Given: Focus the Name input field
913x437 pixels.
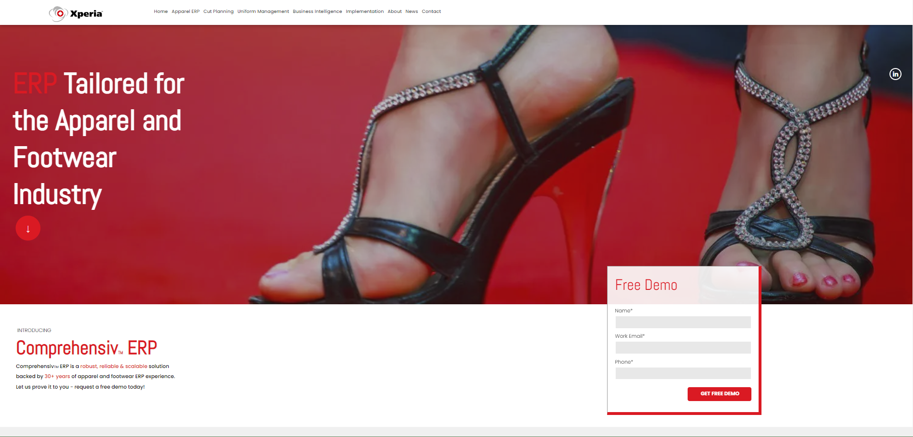Looking at the screenshot, I should coord(683,322).
